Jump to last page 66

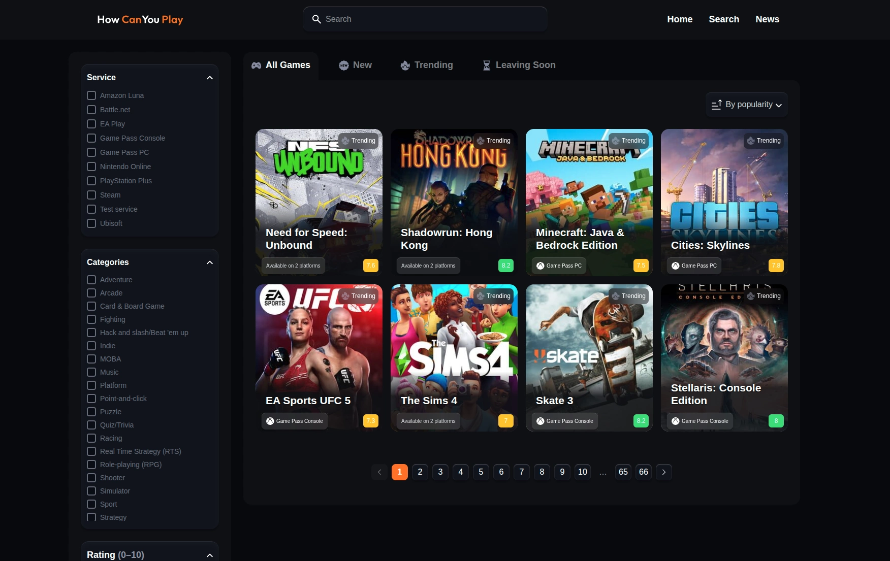644,472
